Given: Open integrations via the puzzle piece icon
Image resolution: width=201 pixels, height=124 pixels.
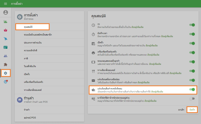Looking at the screenshot, I should (x=6, y=65).
